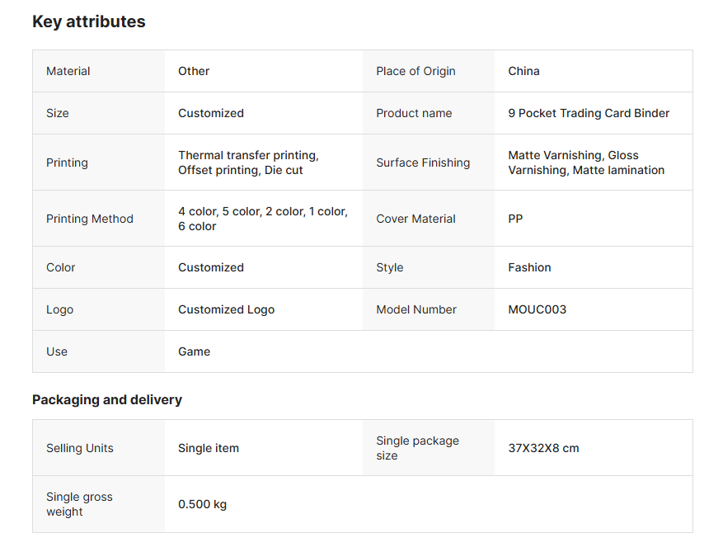Click the Packaging and delivery heading
This screenshot has width=723, height=547.
coord(107,399)
